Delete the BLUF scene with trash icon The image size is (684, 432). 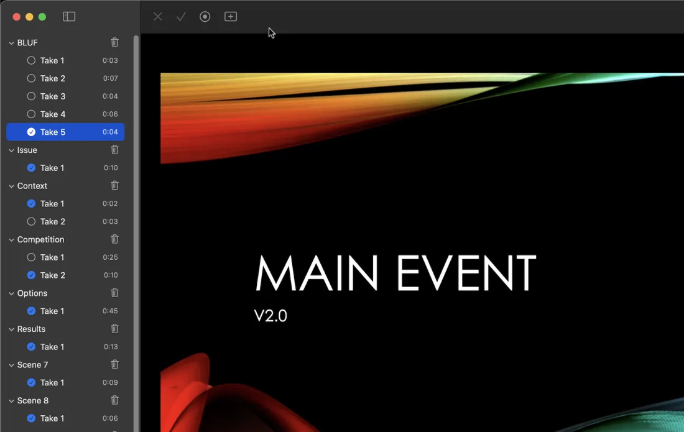click(x=115, y=42)
